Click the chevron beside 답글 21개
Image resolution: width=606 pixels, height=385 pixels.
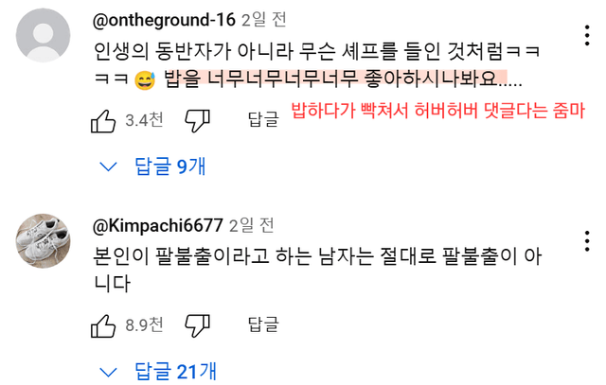point(109,371)
